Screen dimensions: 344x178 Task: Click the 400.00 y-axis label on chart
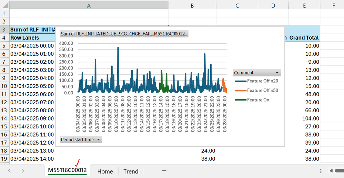66,43
